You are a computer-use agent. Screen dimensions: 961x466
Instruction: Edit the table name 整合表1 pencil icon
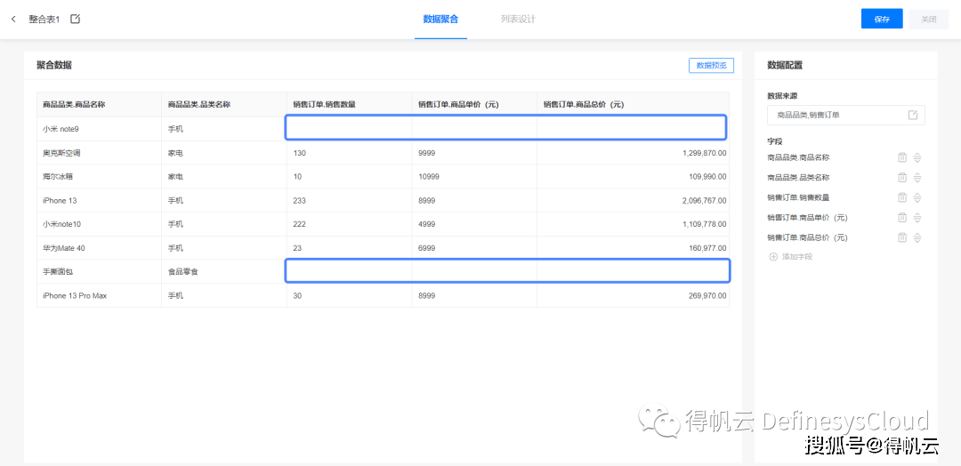click(x=76, y=19)
